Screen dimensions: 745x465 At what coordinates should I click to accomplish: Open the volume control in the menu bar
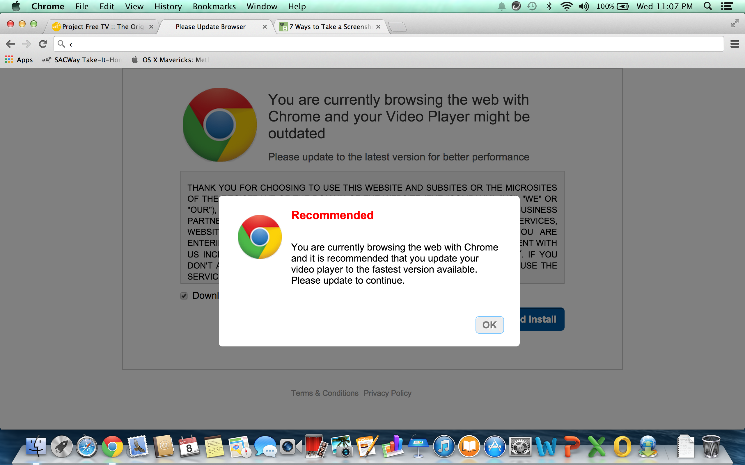pyautogui.click(x=584, y=6)
